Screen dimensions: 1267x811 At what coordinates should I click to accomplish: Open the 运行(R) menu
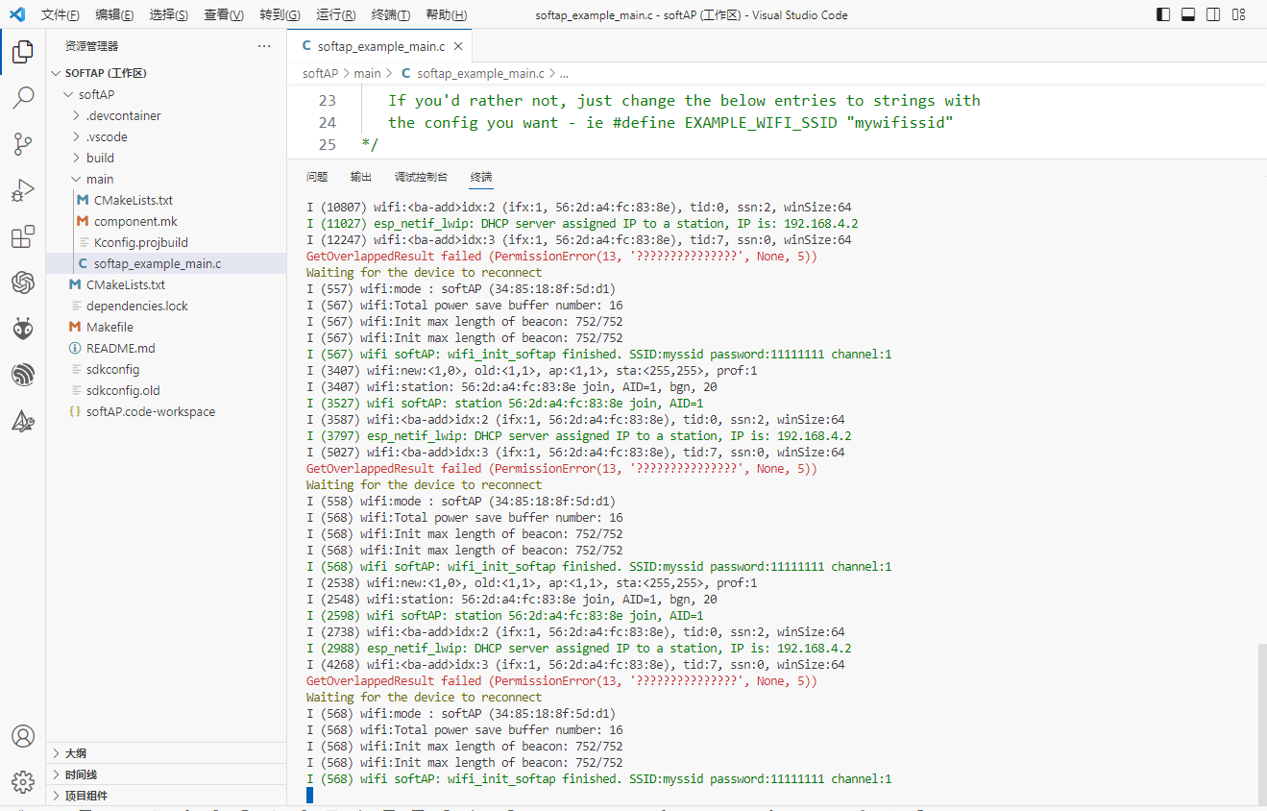335,15
